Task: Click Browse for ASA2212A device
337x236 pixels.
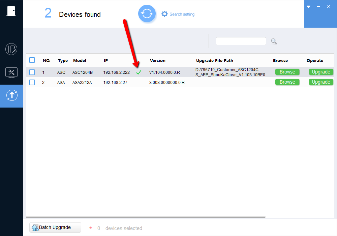Action: click(287, 82)
